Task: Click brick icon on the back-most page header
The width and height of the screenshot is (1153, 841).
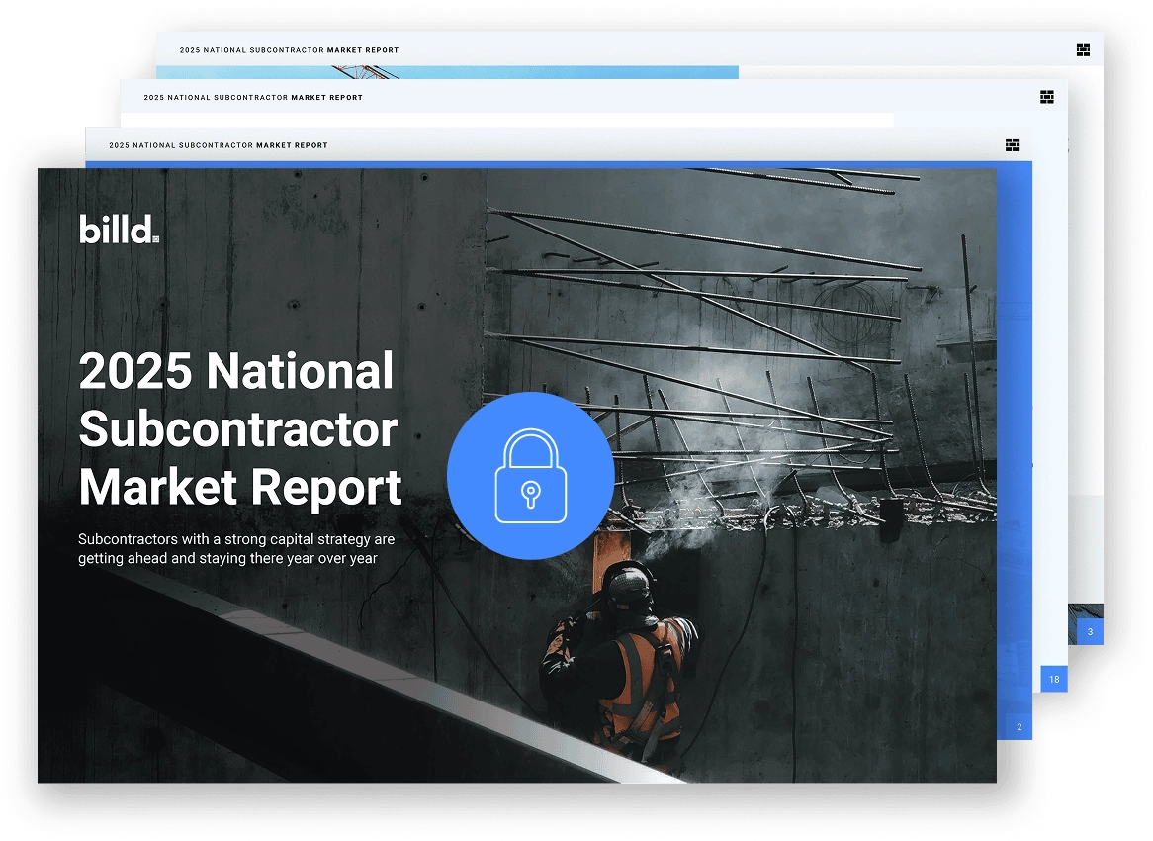Action: (x=1083, y=49)
